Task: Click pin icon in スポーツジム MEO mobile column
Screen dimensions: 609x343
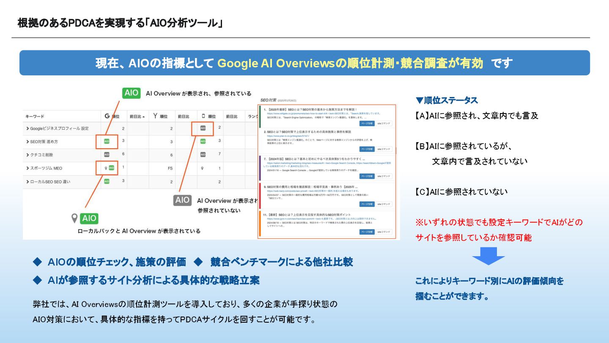Action: click(203, 168)
